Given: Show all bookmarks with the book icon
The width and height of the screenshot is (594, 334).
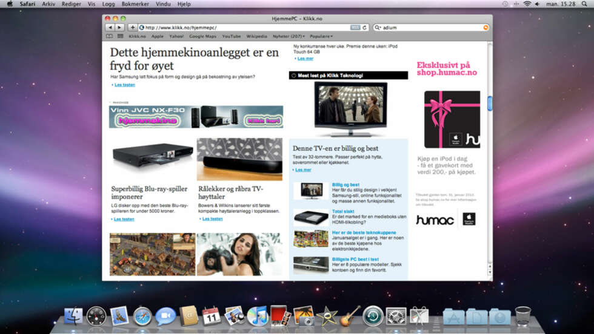Looking at the screenshot, I should [110, 36].
